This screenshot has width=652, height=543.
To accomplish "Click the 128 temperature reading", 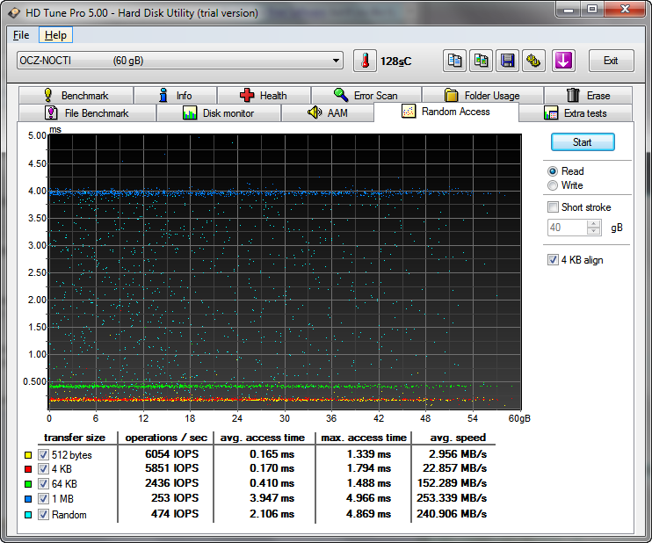I will point(395,62).
